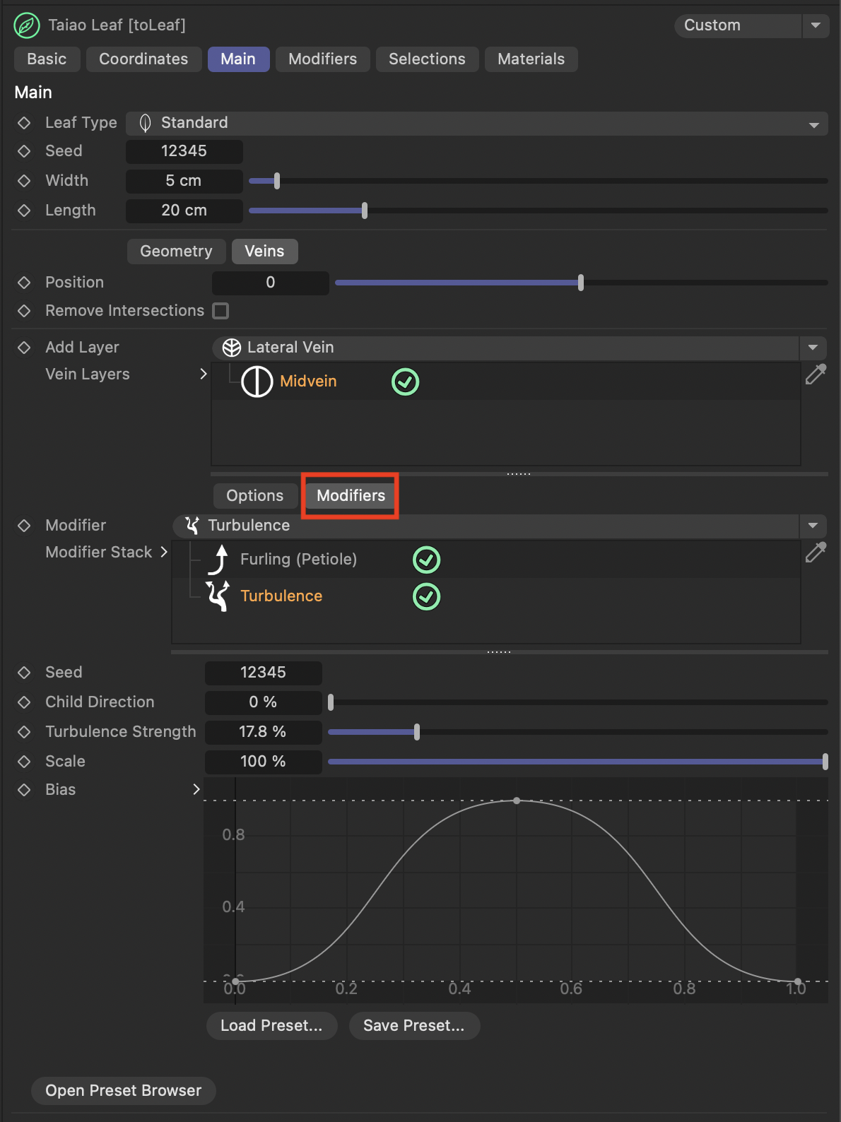Click the Child Direction slider handle
This screenshot has height=1122, width=841.
coord(331,702)
